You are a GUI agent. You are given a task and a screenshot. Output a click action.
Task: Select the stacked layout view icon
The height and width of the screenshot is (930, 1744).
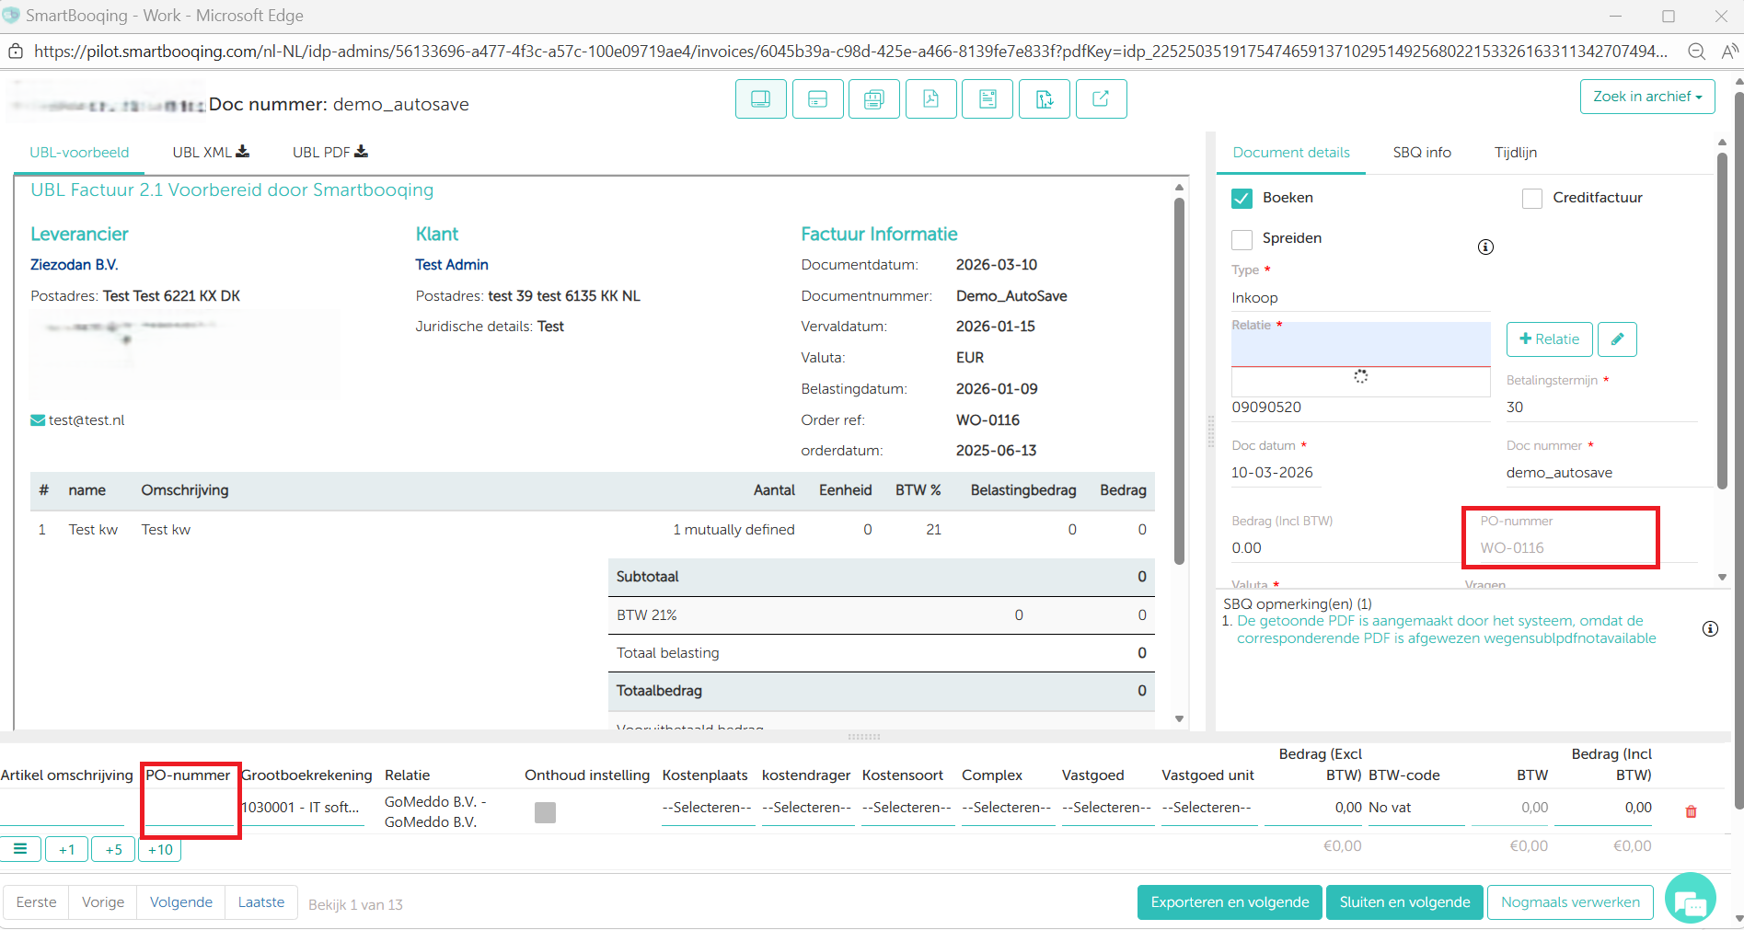tap(817, 99)
